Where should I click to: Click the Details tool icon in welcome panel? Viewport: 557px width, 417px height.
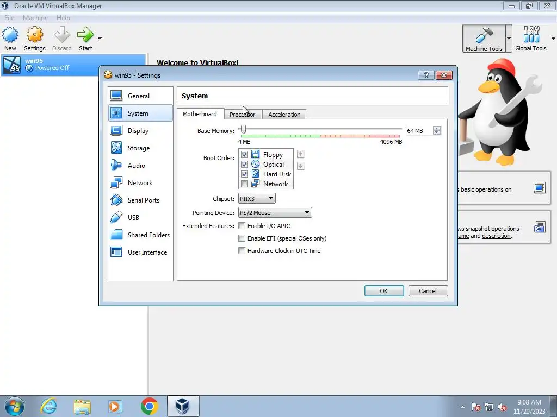540,188
